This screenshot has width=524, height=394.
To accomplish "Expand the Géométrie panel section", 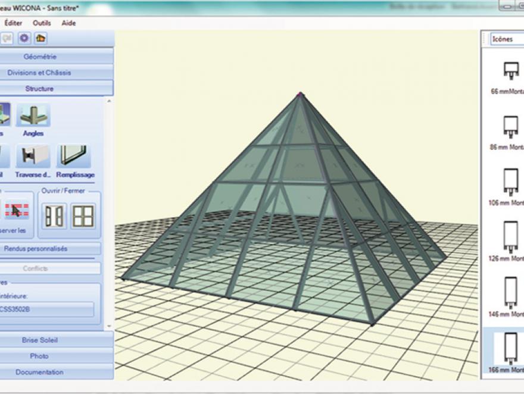I will 55,57.
